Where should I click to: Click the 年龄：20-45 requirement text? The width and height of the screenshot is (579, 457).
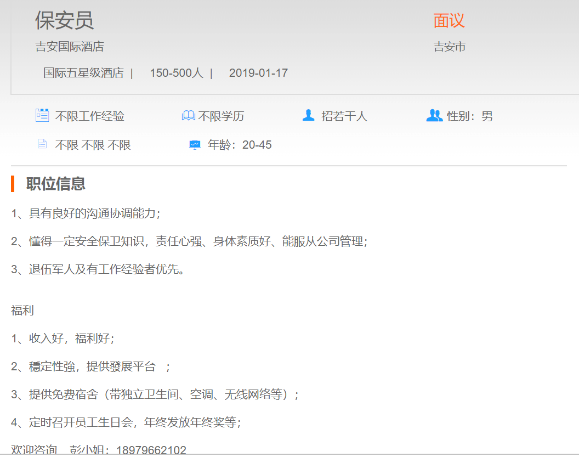pos(240,145)
